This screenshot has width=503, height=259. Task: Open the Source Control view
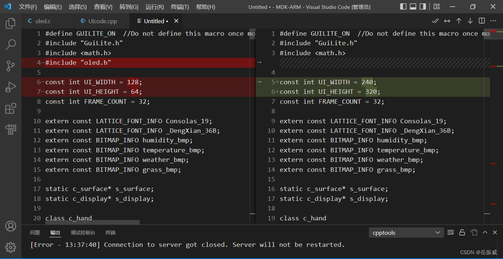[x=10, y=66]
